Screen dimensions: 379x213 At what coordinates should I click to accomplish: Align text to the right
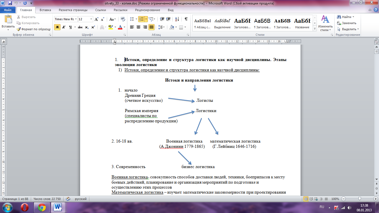(x=145, y=27)
